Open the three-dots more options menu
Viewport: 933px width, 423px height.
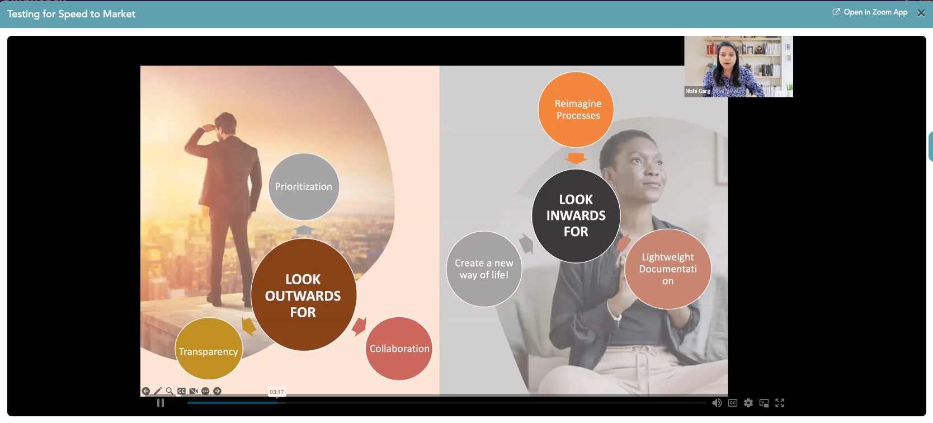(x=205, y=391)
